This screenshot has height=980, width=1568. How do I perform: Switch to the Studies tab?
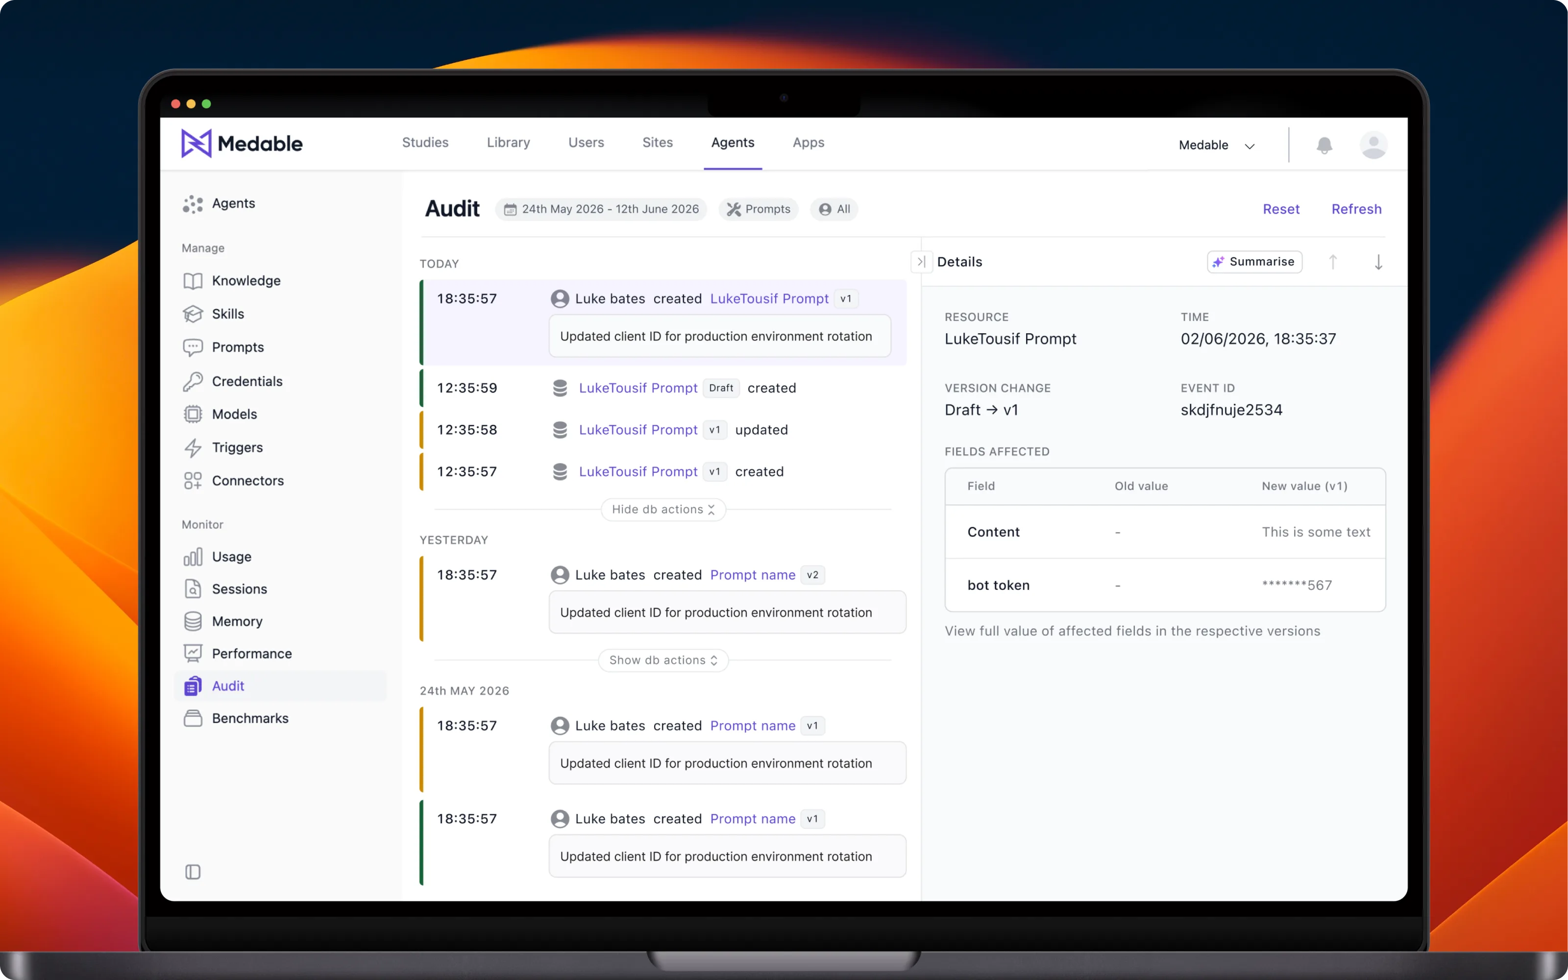point(425,143)
